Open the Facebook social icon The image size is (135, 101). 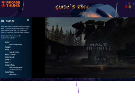[126, 3]
